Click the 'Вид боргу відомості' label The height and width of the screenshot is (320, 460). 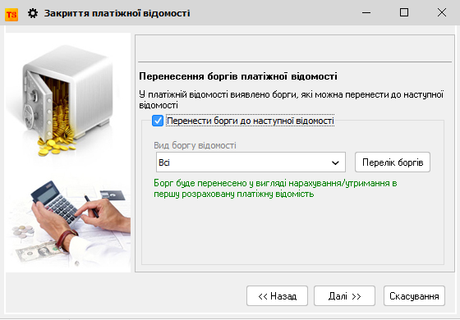(195, 145)
